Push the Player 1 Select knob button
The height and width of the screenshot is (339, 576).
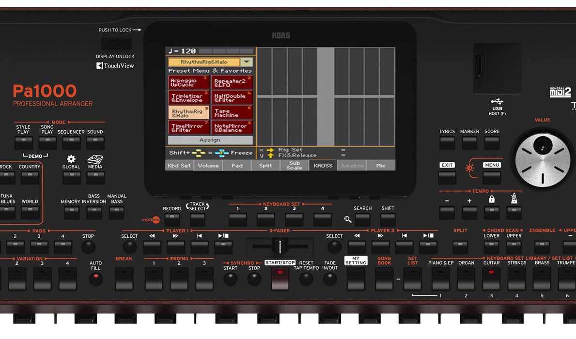point(129,247)
